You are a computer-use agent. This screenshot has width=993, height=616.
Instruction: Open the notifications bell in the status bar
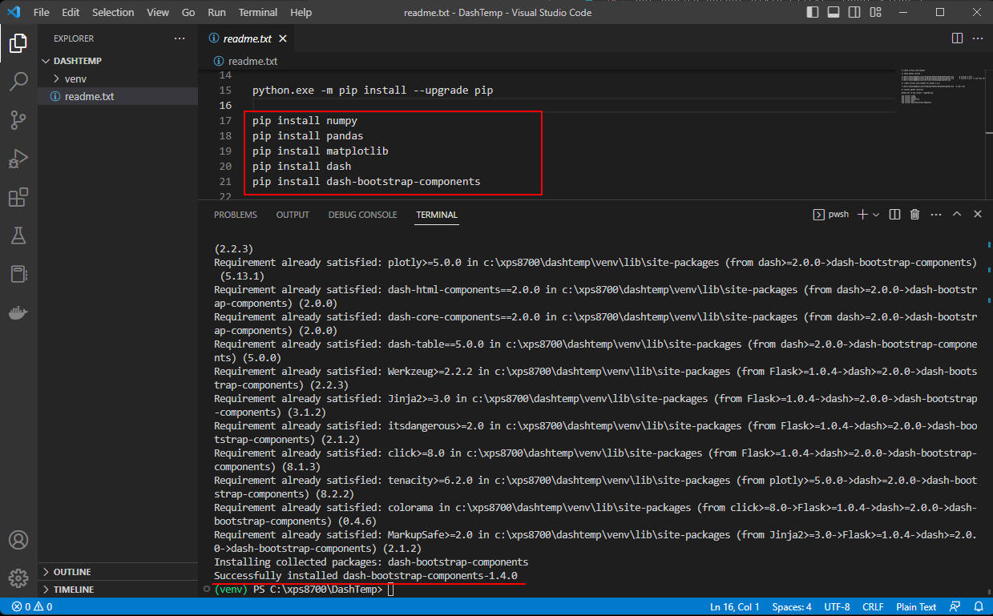[977, 607]
